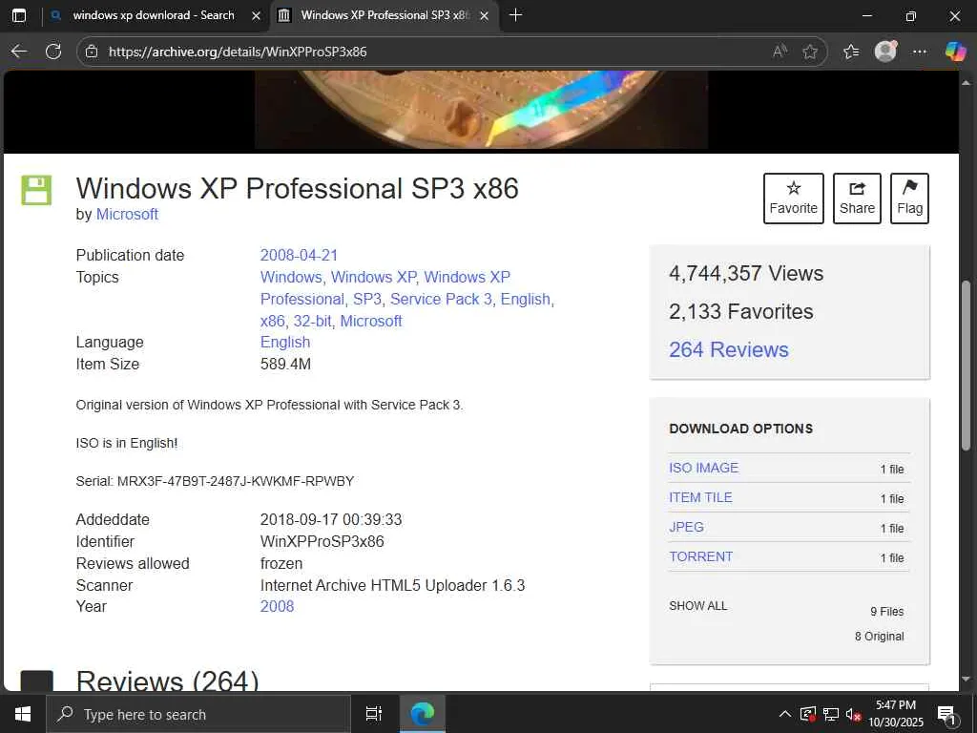This screenshot has height=733, width=977.
Task: Open the 32-bit topic link
Action: click(313, 321)
